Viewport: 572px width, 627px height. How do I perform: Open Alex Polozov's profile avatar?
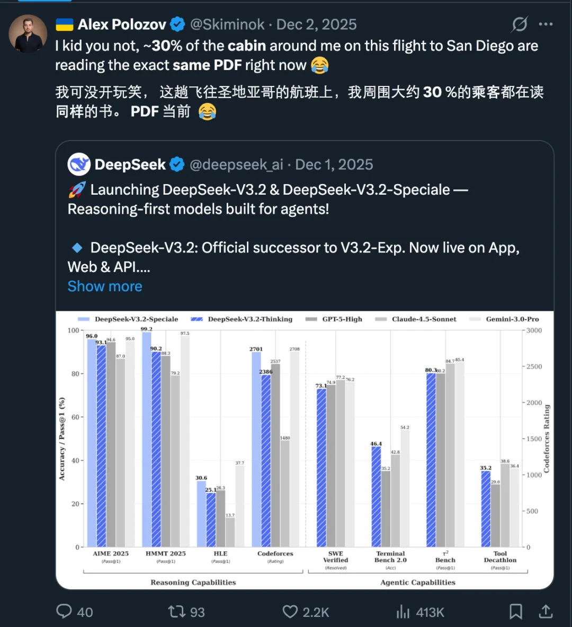[x=28, y=34]
